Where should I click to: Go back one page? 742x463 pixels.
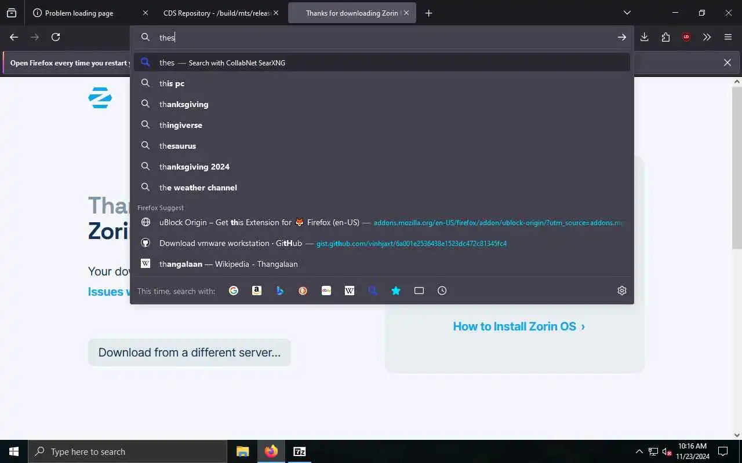[14, 37]
